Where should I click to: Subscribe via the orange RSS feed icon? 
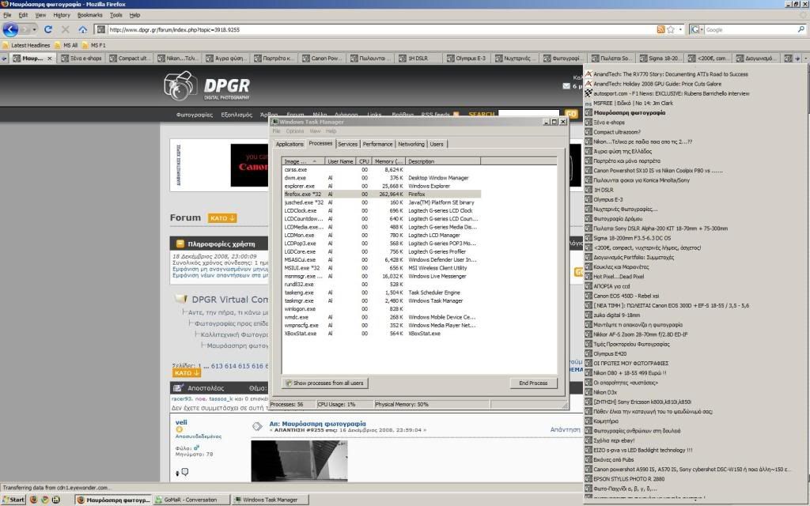pos(660,29)
